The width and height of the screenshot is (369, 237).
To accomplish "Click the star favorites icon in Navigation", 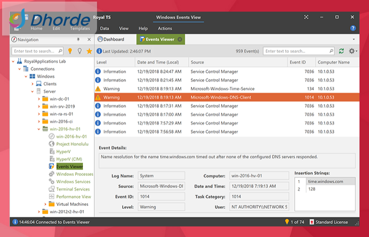I will (x=89, y=51).
